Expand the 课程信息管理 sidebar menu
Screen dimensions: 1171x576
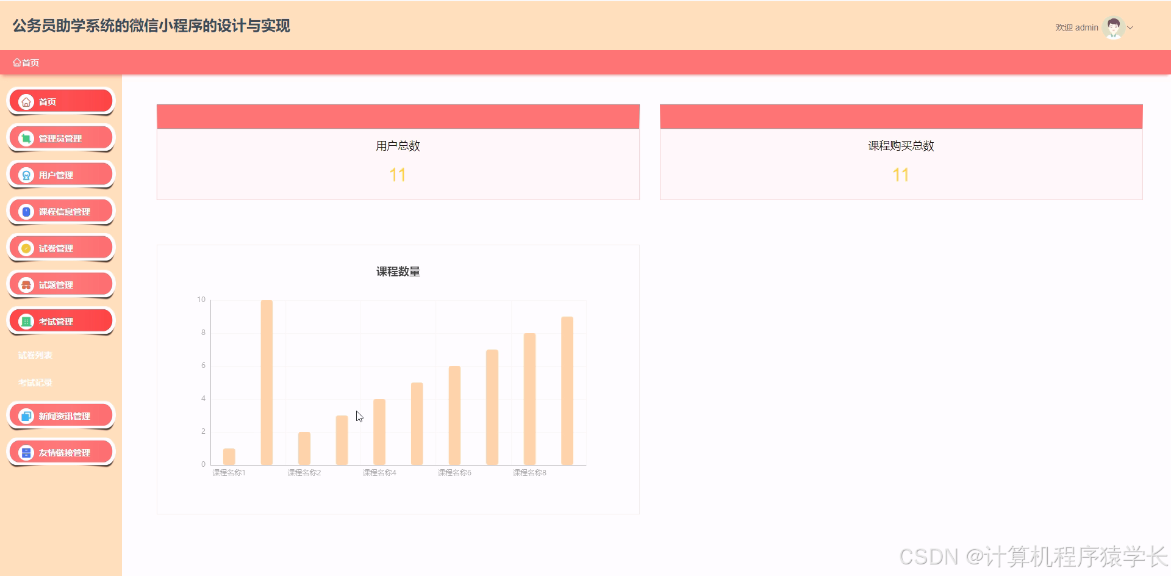(x=61, y=211)
